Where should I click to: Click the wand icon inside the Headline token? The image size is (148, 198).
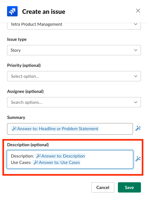[14, 129]
